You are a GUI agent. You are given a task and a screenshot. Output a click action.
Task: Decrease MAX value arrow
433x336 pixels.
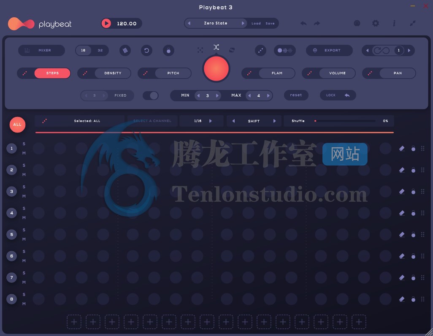249,95
